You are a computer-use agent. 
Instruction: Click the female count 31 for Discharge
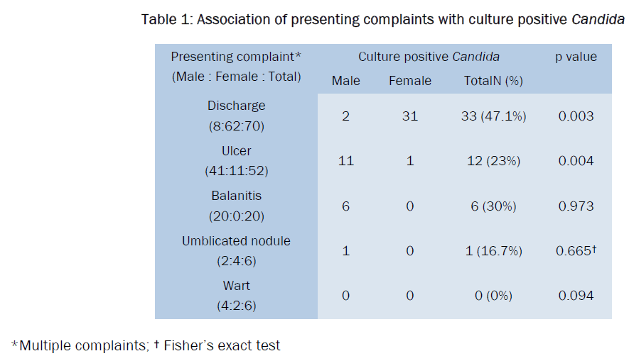410,116
